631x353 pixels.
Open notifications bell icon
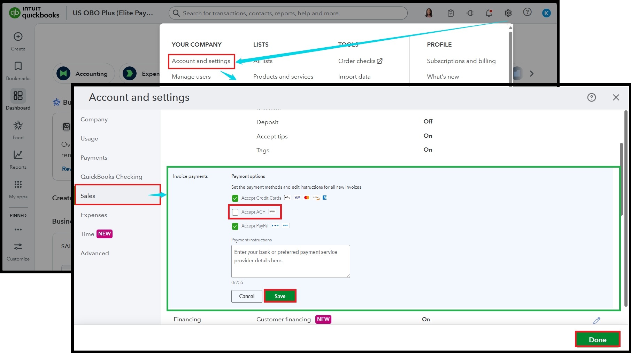pos(489,13)
